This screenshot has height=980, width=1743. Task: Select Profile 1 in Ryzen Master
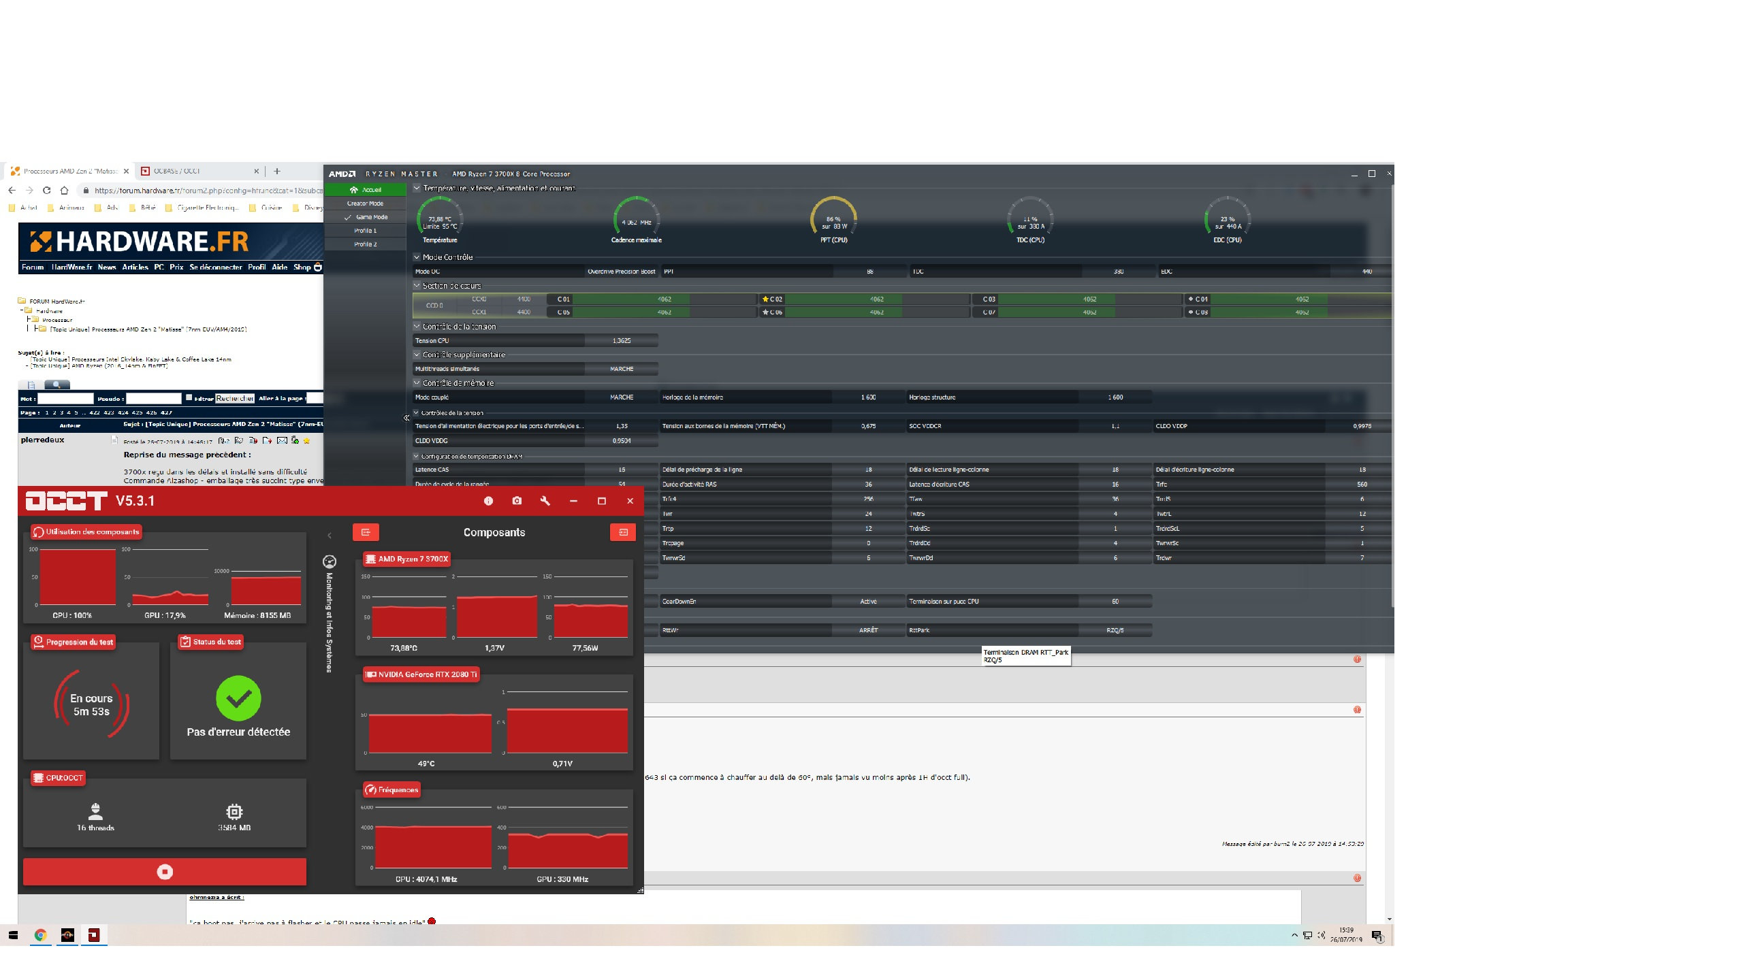tap(366, 231)
